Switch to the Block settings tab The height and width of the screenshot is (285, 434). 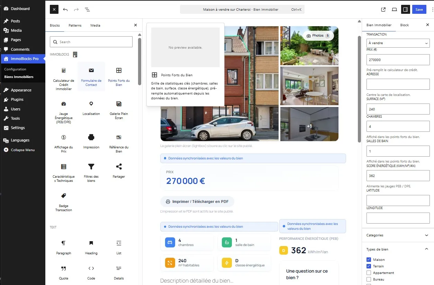tap(405, 25)
